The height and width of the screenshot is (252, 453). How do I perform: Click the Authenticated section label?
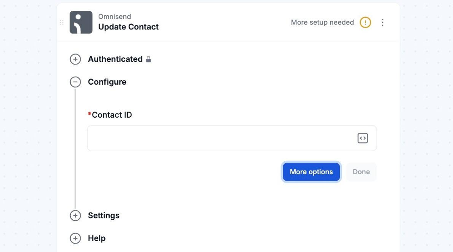pyautogui.click(x=115, y=59)
